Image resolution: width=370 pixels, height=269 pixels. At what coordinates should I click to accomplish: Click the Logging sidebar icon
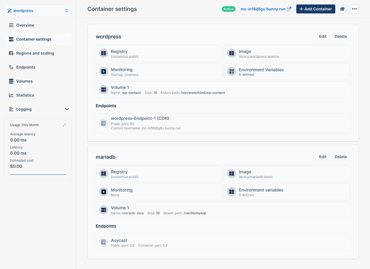coord(11,109)
